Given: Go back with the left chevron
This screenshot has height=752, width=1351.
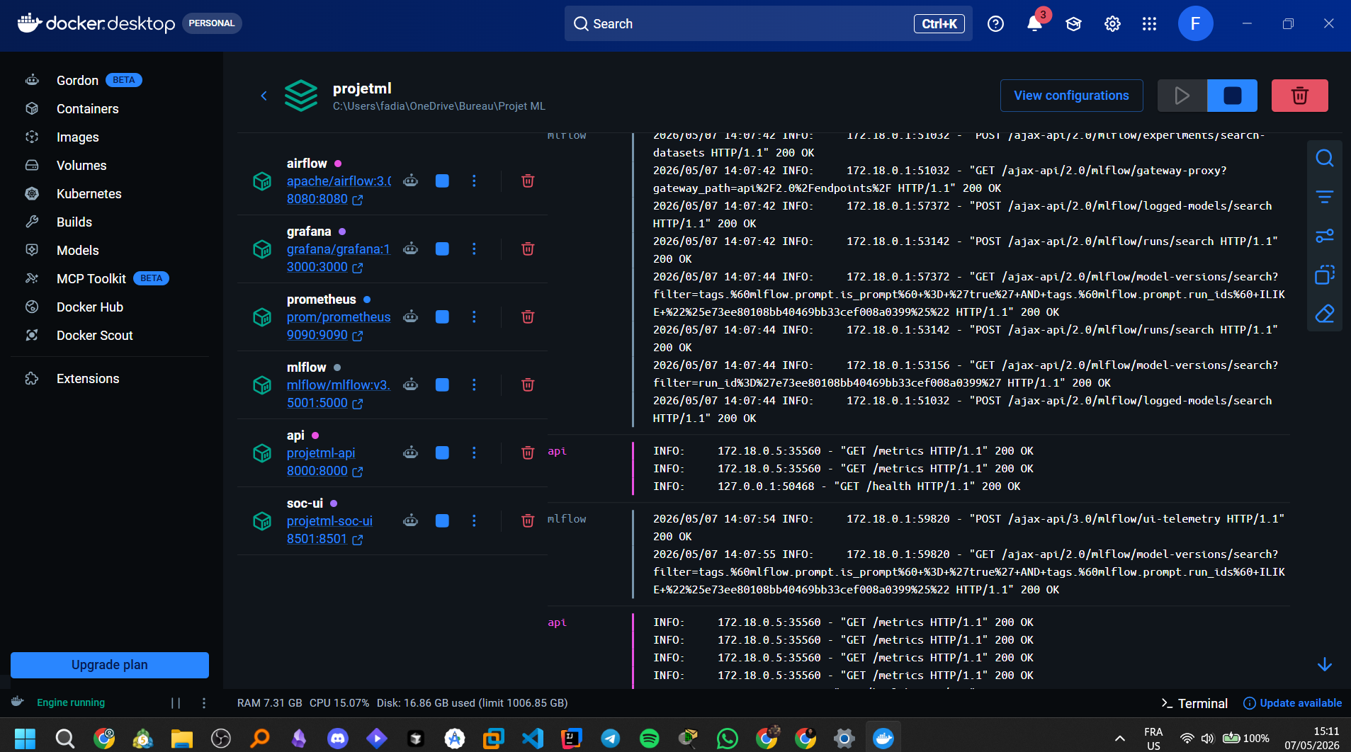Looking at the screenshot, I should tap(264, 96).
